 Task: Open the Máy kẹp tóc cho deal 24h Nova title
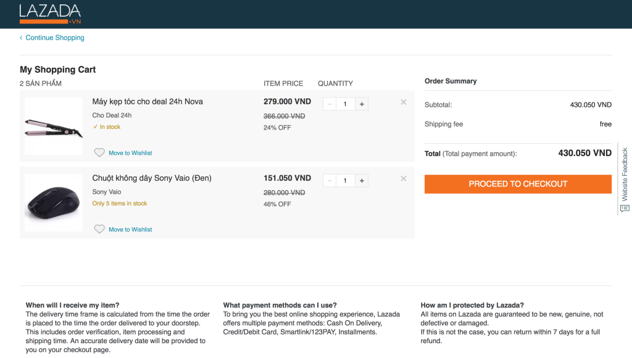148,102
